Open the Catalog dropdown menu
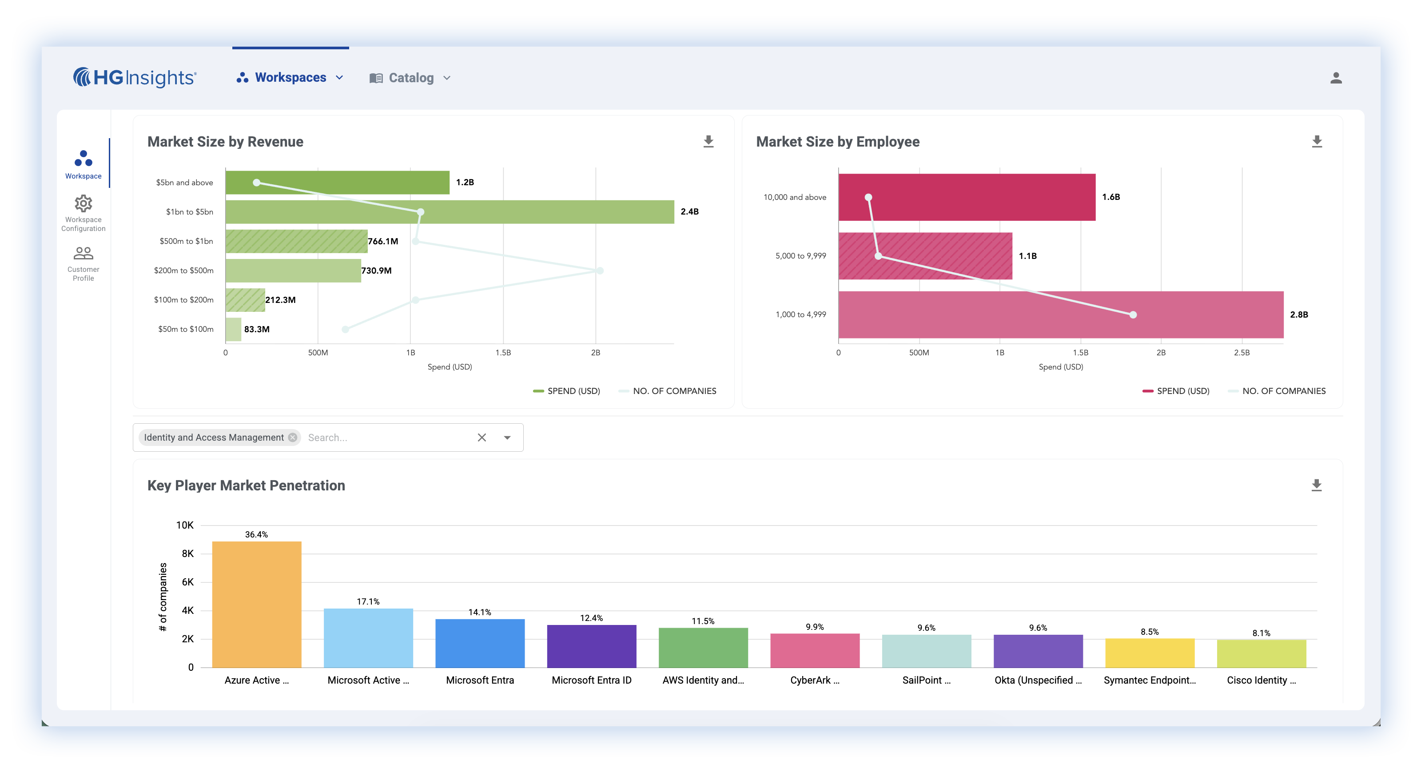 point(410,78)
